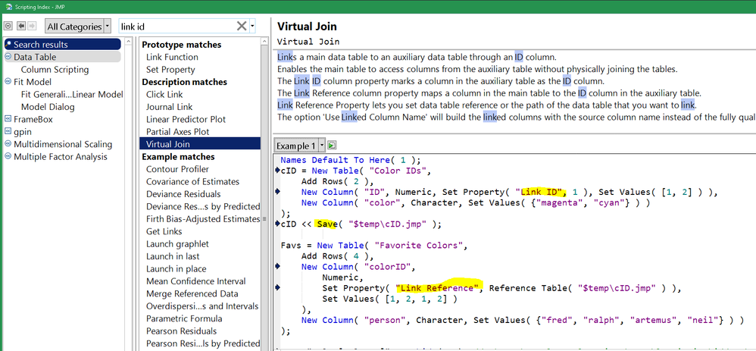Open the All Categories dropdown
The height and width of the screenshot is (351, 756).
click(77, 27)
